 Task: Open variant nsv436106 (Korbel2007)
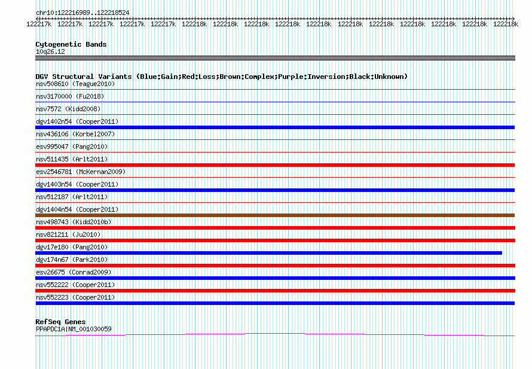pyautogui.click(x=75, y=134)
